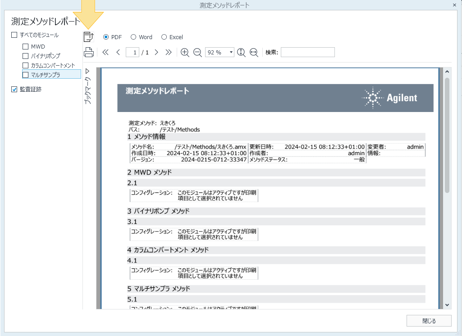Click the 検索 search field
Viewport: 462px width, 336px height.
coord(307,52)
